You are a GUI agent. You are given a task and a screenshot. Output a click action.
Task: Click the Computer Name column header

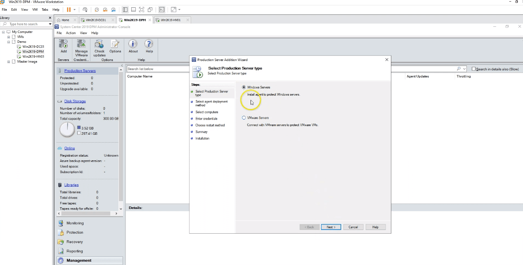pyautogui.click(x=140, y=76)
